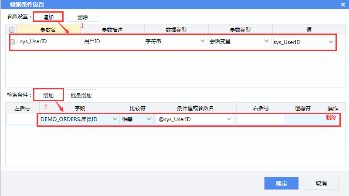Image resolution: width=349 pixels, height=196 pixels.
Task: Click the 参数名 input containing sys_UserID
Action: tap(47, 41)
